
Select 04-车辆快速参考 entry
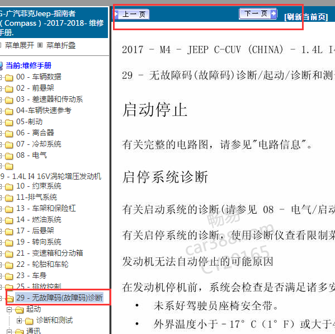pyautogui.click(x=44, y=110)
